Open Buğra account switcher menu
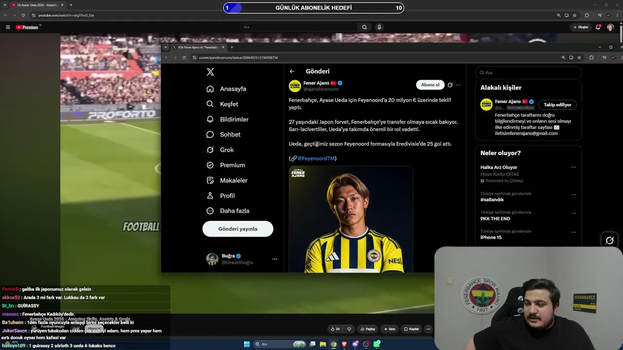Viewport: 623px width, 350px height. point(241,259)
